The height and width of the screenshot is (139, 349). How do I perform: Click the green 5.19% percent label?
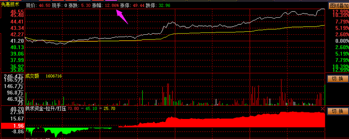342,54
